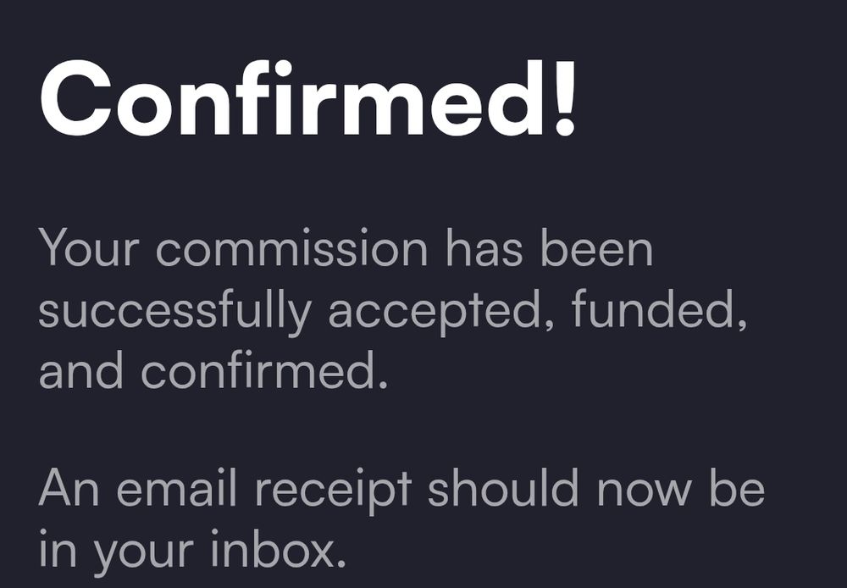Click standalone "be" after "now"
847x588 pixels.
point(737,488)
